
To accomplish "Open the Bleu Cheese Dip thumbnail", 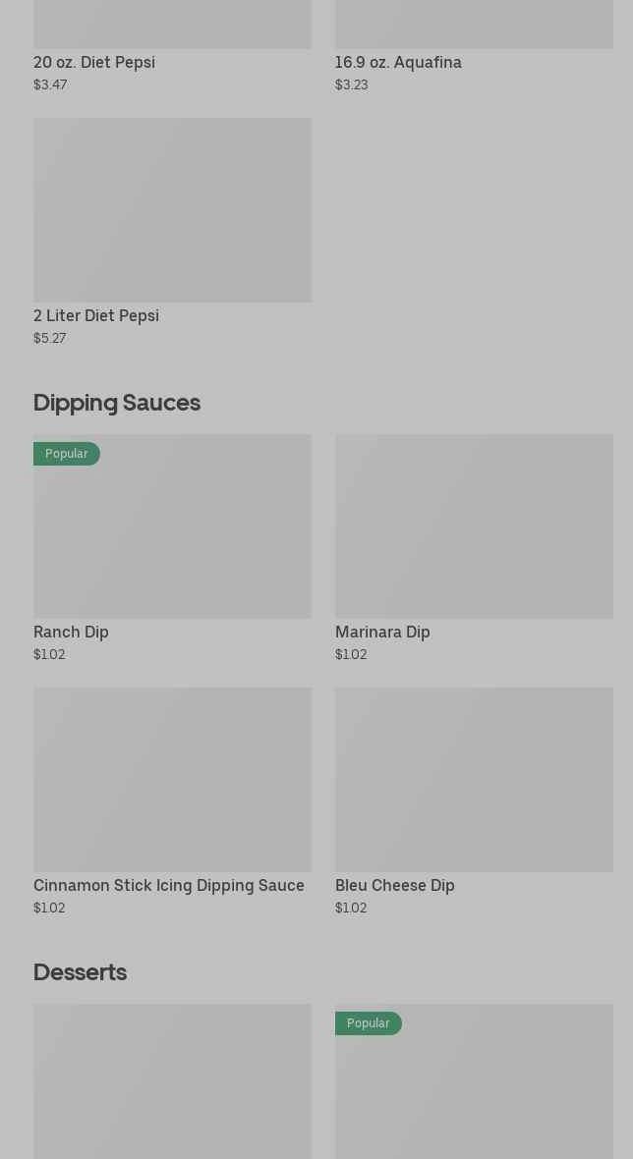I will 474,779.
